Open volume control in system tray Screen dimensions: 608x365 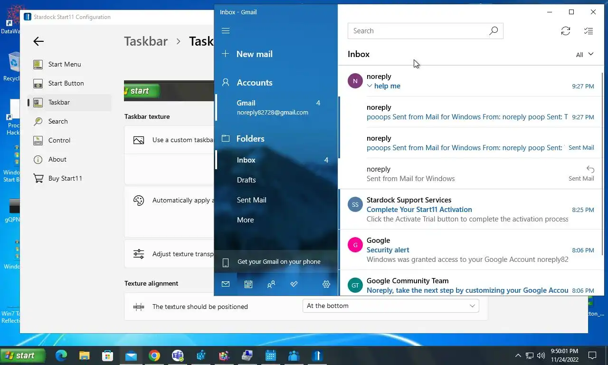click(541, 355)
